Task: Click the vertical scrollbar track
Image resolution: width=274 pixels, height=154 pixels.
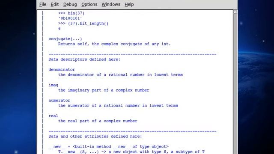Action: 235,84
